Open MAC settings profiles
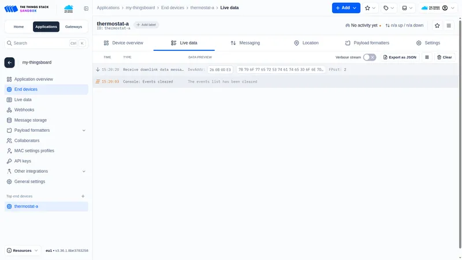Image resolution: width=462 pixels, height=260 pixels. [x=46, y=151]
